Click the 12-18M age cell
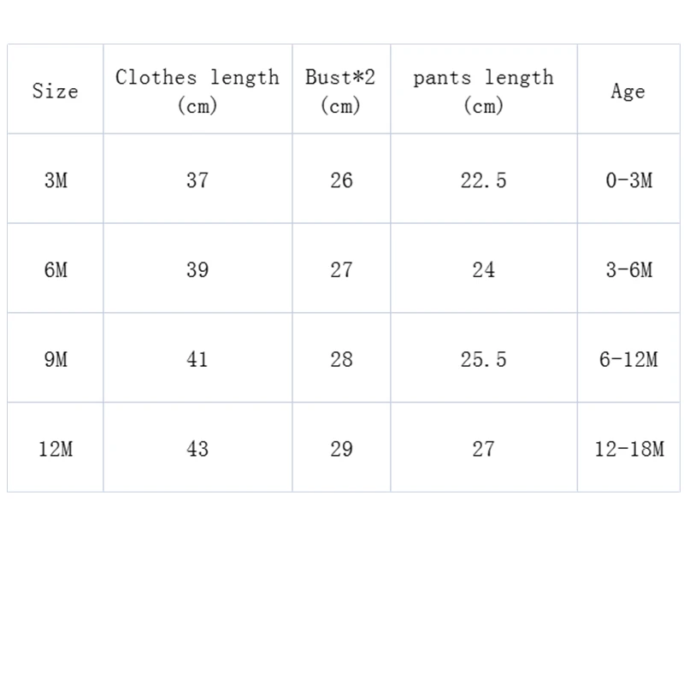This screenshot has height=684, width=684. click(628, 449)
